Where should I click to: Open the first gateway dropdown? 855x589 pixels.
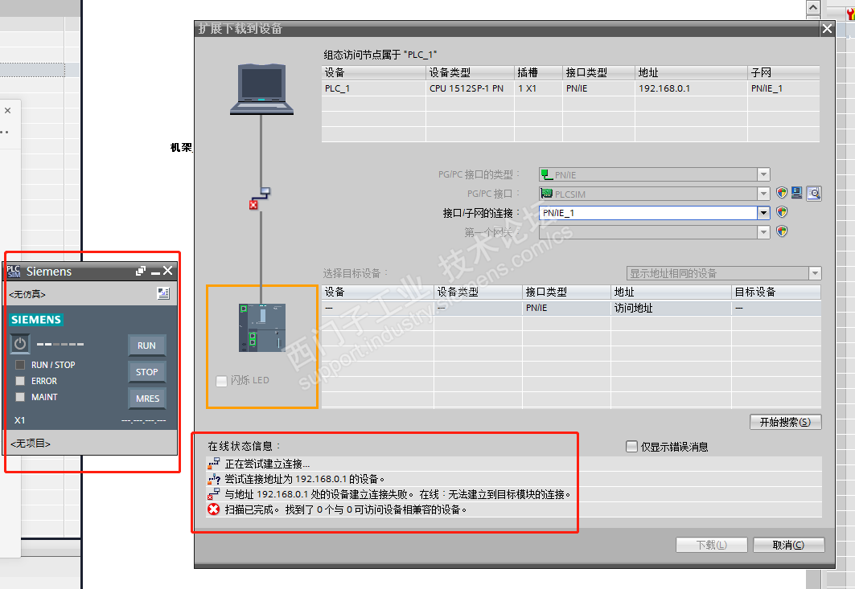tap(763, 232)
